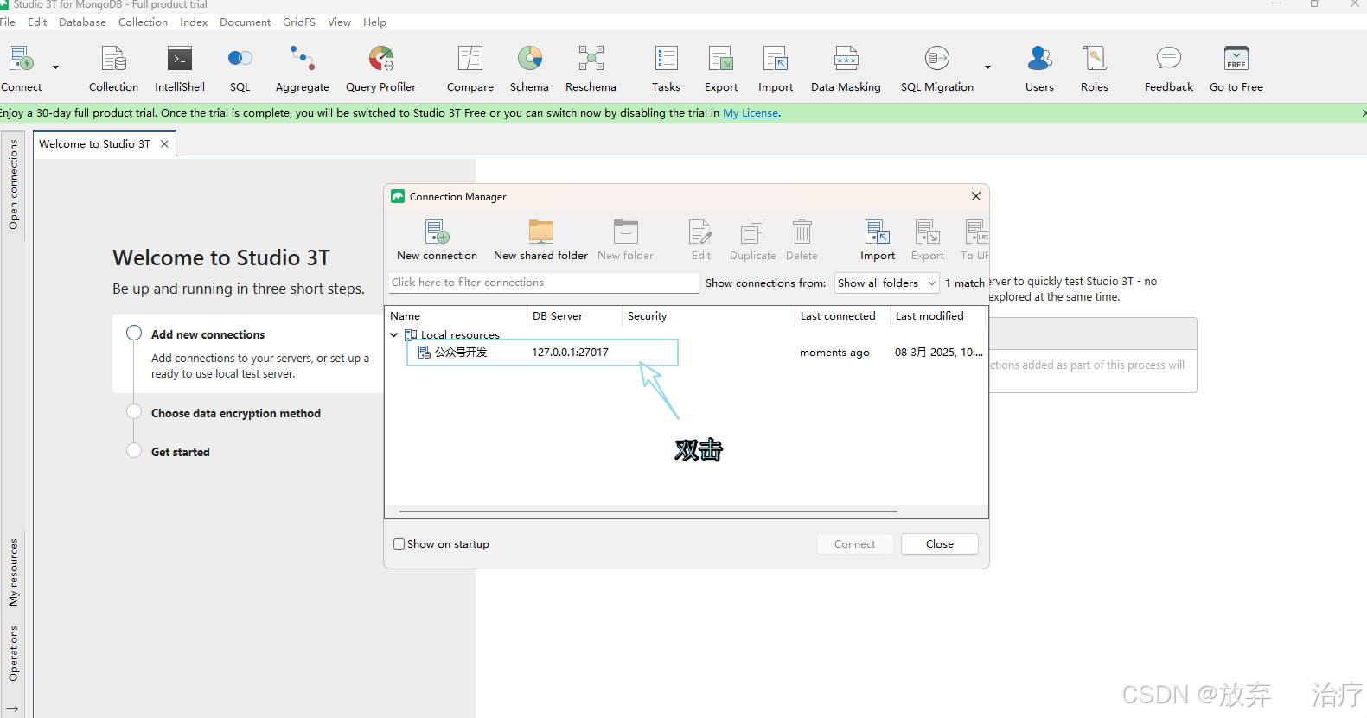Dismiss the trial notification banner
The image size is (1367, 718).
pyautogui.click(x=1364, y=113)
